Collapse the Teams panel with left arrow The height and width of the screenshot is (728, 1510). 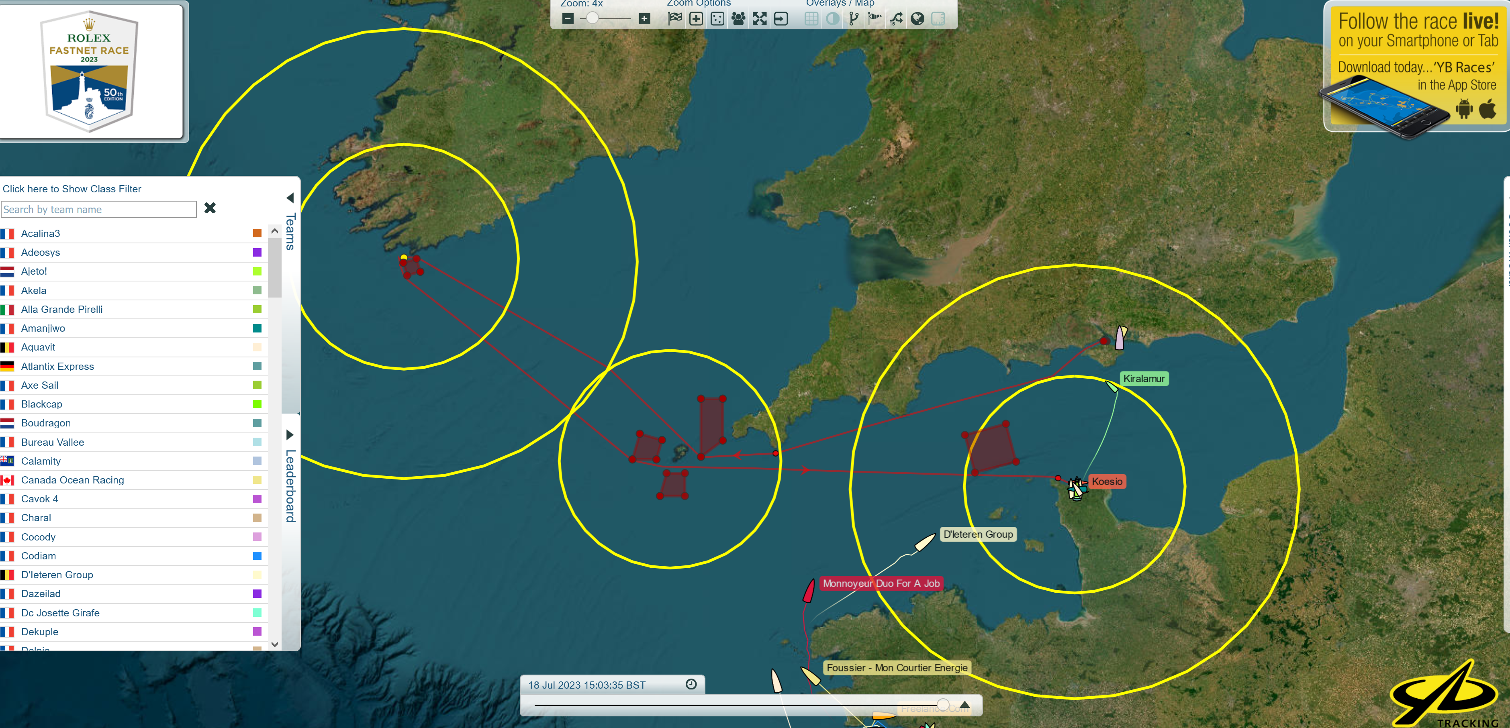[x=290, y=198]
